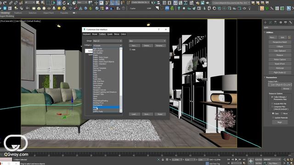Viewport: 294px width, 165px height.
Task: Open the Render Setup icon
Action: 198,3
